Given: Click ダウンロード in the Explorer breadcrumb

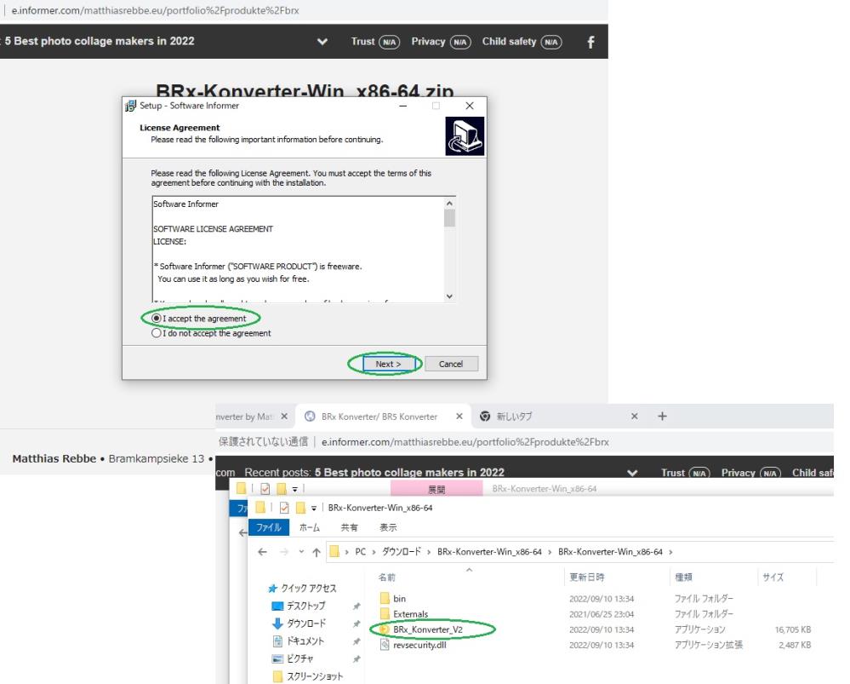Looking at the screenshot, I should (x=401, y=552).
